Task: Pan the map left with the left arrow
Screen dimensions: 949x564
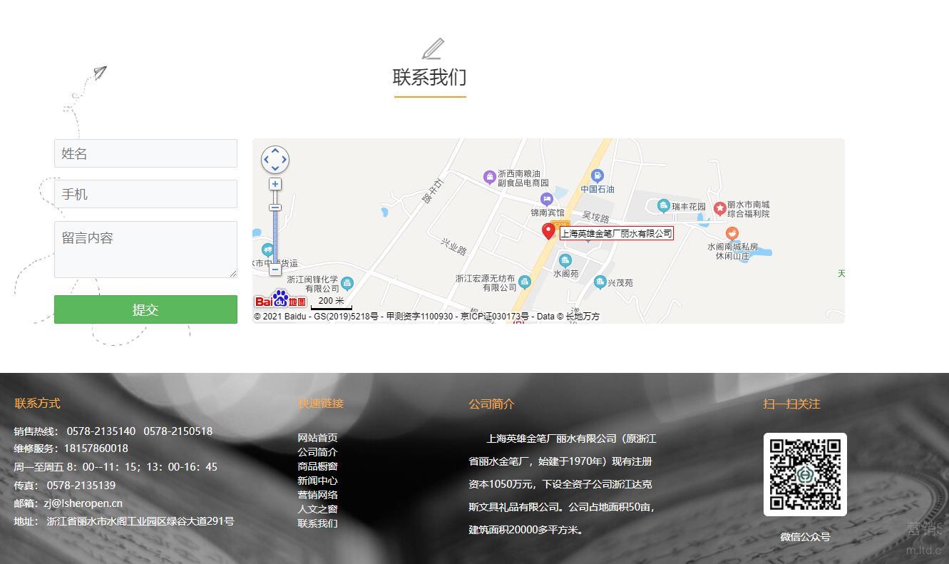Action: click(x=266, y=160)
